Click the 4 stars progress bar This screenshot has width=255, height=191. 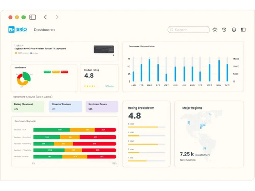pyautogui.click(x=146, y=135)
